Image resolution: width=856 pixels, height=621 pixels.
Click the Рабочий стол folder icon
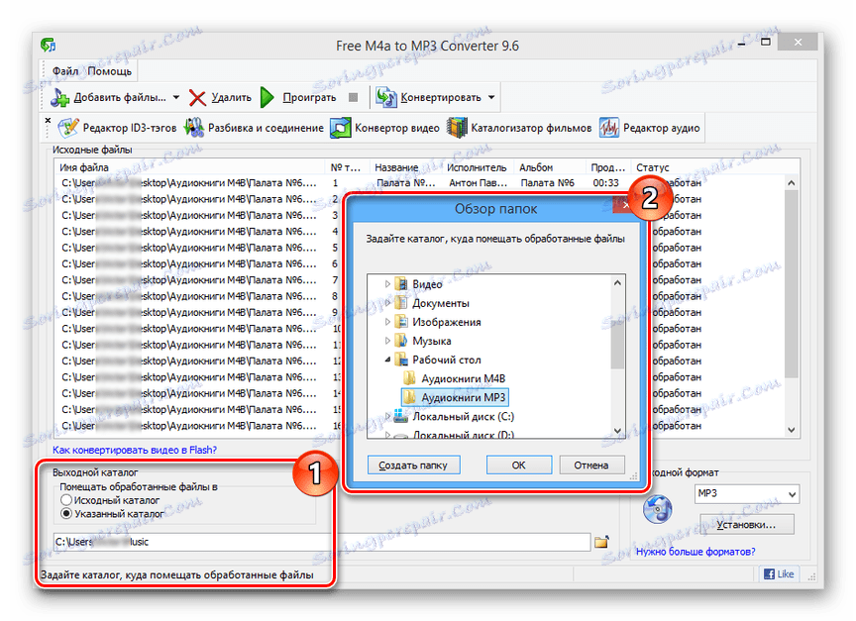coord(401,360)
